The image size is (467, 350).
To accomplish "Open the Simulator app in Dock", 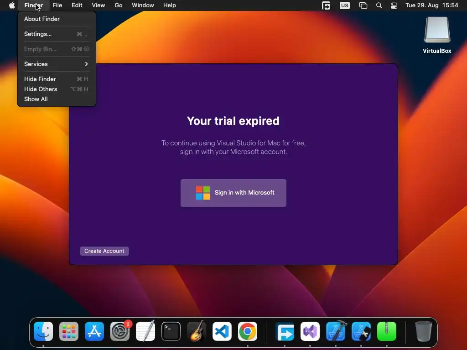I will (361, 331).
